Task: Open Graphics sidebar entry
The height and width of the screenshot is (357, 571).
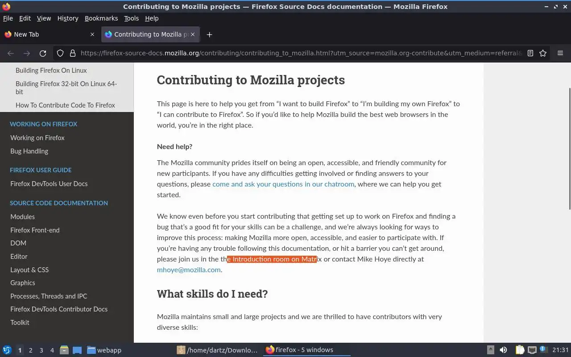Action: pyautogui.click(x=23, y=283)
